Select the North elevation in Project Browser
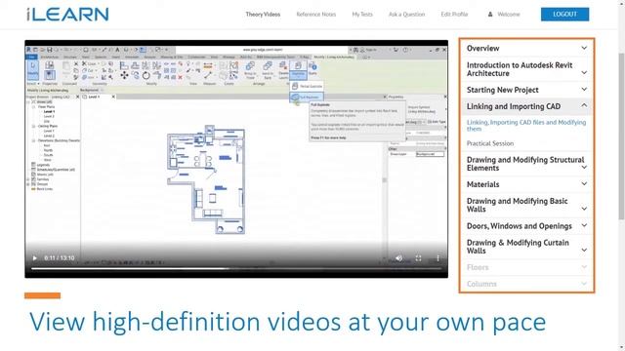The height and width of the screenshot is (351, 625). [x=48, y=150]
